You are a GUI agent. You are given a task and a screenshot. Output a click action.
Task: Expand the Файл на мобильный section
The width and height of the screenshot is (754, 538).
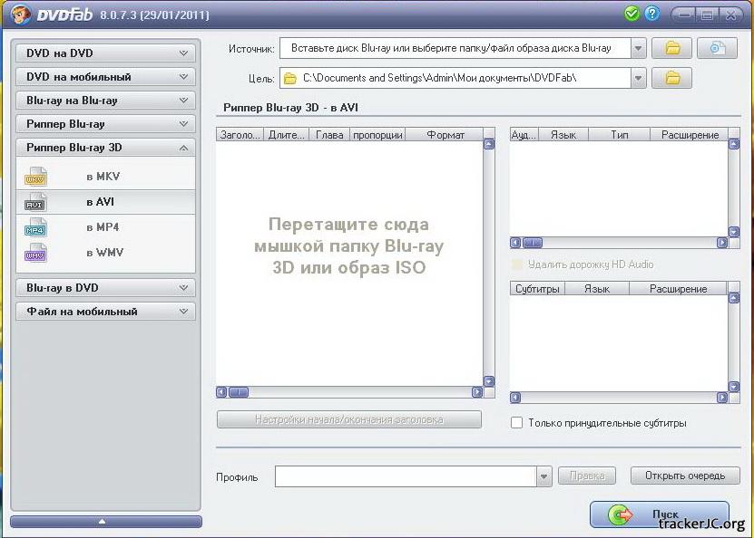click(105, 312)
